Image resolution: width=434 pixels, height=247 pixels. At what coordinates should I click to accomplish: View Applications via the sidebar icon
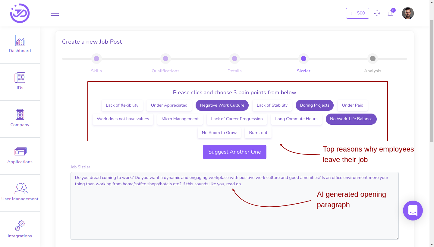click(x=20, y=155)
